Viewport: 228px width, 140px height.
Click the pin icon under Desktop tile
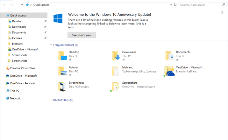coord(70,59)
